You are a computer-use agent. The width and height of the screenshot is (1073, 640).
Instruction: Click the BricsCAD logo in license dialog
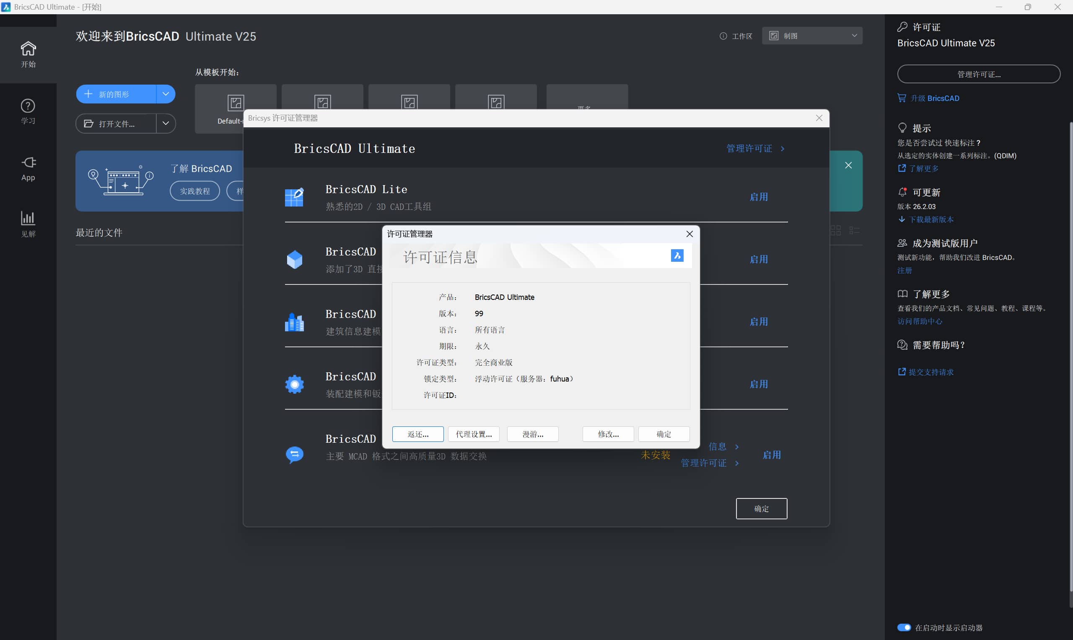677,255
